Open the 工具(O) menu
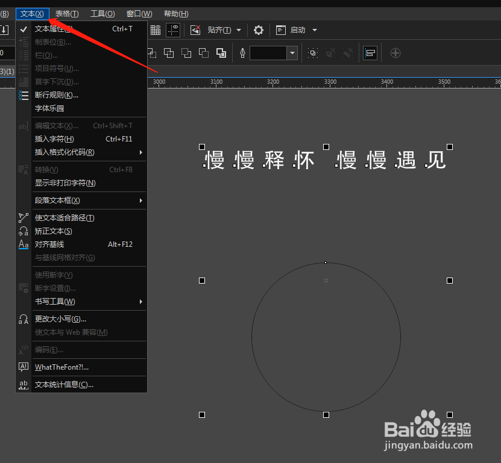501x463 pixels. (x=102, y=13)
